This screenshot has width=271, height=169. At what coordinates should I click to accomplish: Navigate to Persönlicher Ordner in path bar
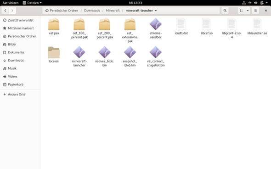click(x=62, y=11)
